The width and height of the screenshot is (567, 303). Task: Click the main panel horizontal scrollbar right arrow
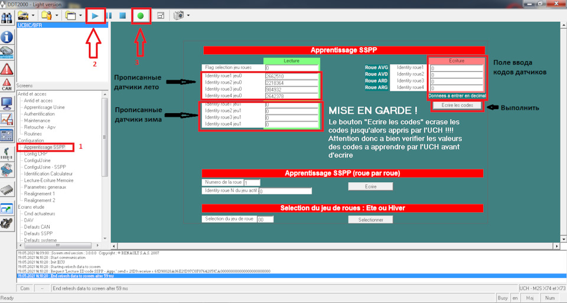tap(557, 246)
